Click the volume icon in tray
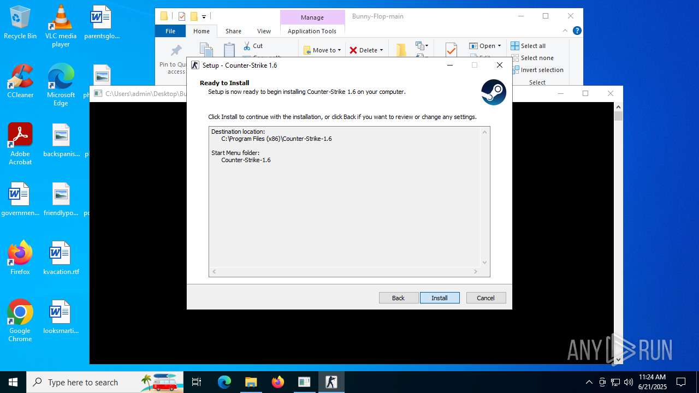The image size is (699, 393). click(x=629, y=382)
